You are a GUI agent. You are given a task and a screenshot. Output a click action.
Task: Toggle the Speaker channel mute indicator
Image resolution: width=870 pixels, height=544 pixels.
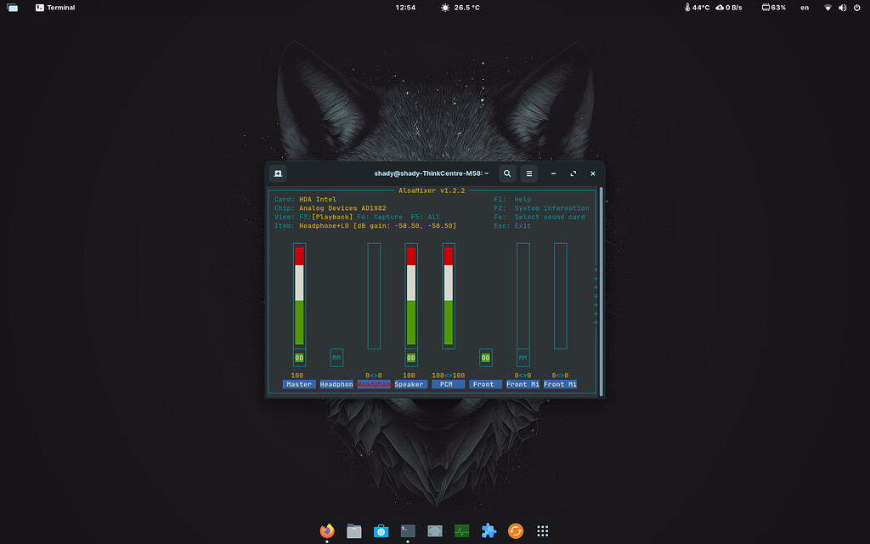click(x=411, y=358)
